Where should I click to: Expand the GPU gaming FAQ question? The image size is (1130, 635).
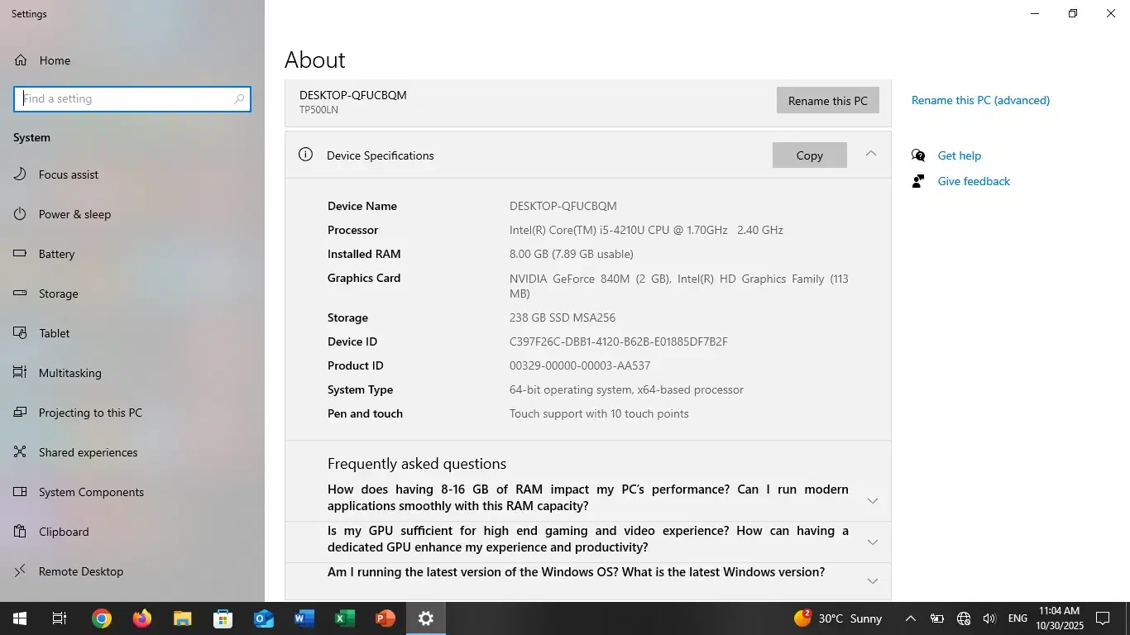pyautogui.click(x=872, y=542)
